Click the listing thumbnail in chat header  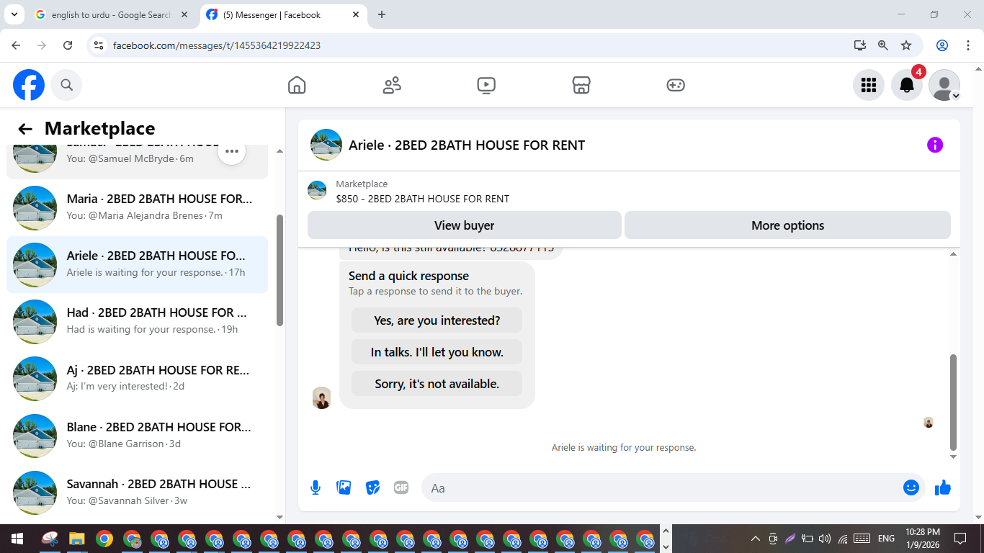(326, 145)
